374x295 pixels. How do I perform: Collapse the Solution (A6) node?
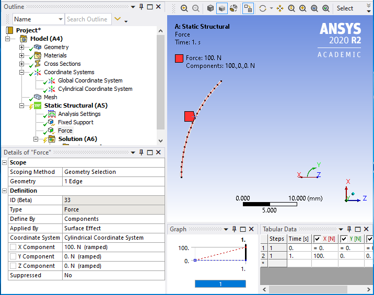pyautogui.click(x=36, y=139)
